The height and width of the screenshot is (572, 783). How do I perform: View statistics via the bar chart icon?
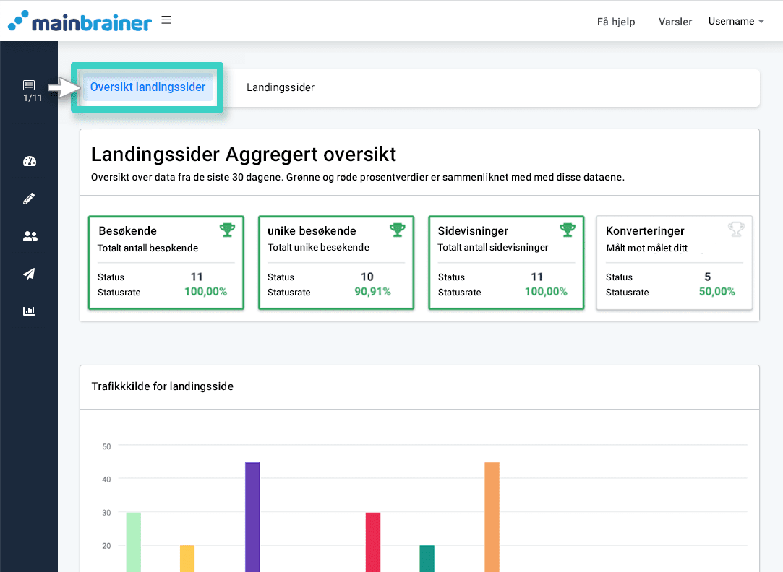[x=29, y=311]
